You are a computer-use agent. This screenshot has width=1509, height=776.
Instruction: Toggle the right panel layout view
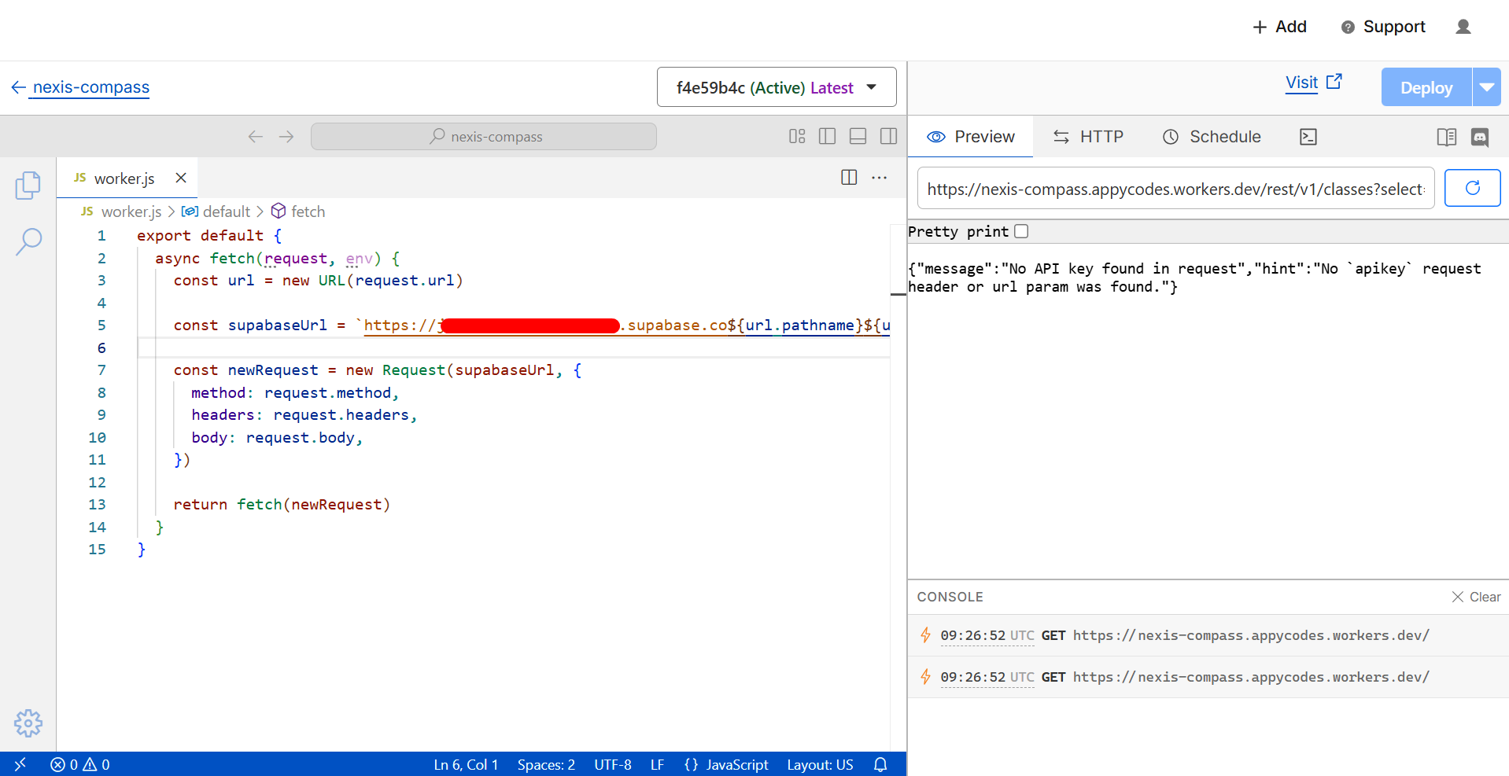[888, 136]
